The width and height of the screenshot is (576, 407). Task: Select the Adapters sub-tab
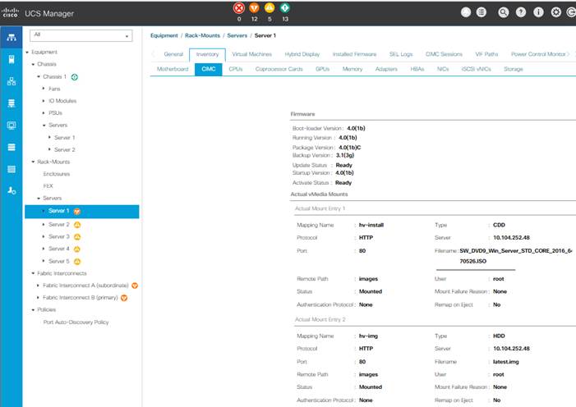(x=386, y=69)
